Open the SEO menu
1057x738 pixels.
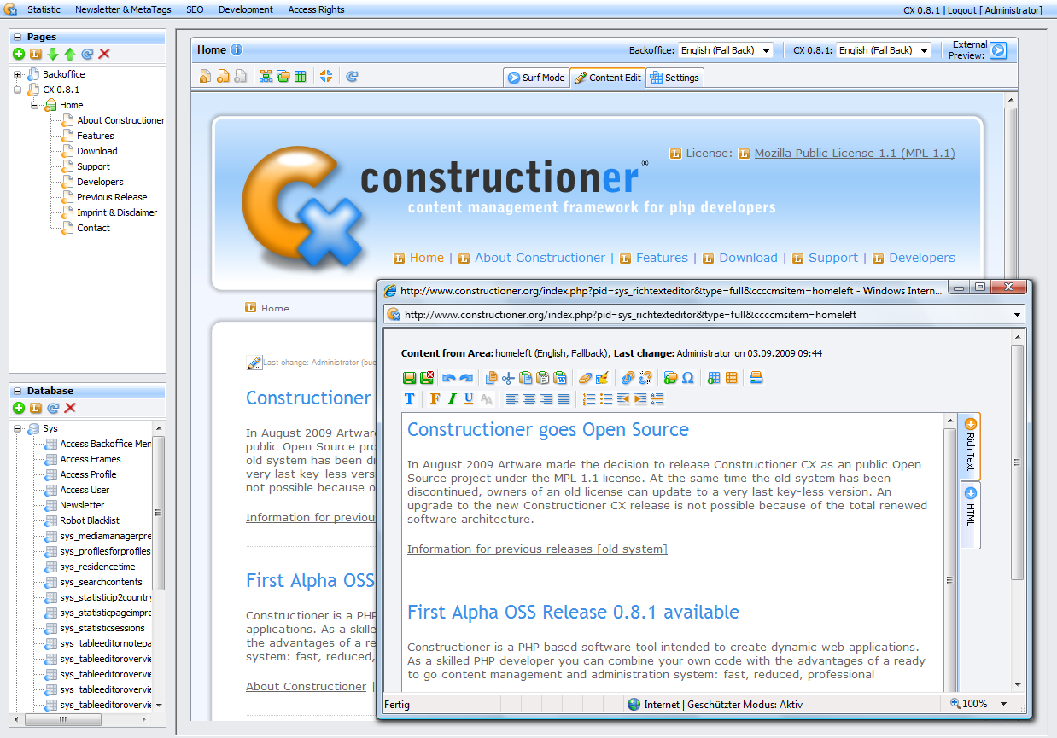click(195, 9)
